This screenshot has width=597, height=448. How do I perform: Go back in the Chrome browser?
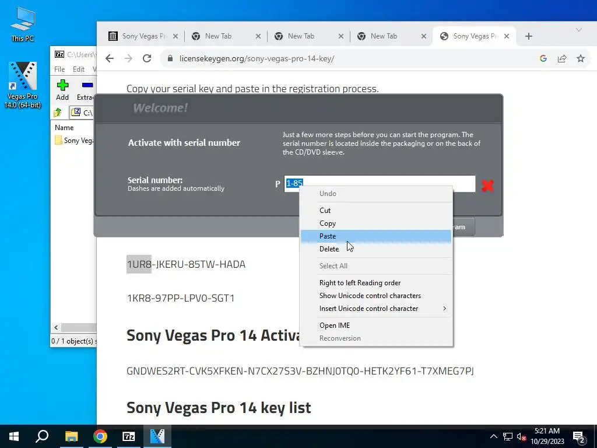coord(110,58)
